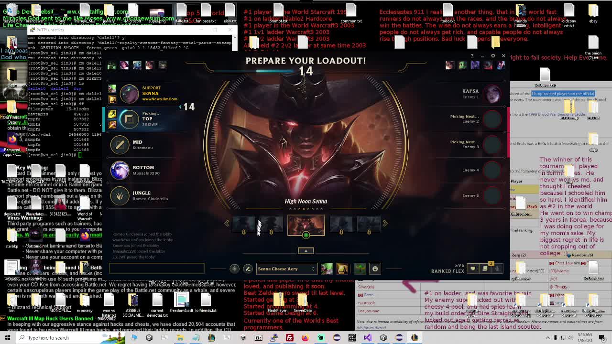Open the notifications button with badge 2
The width and height of the screenshot is (612, 344).
(485, 268)
